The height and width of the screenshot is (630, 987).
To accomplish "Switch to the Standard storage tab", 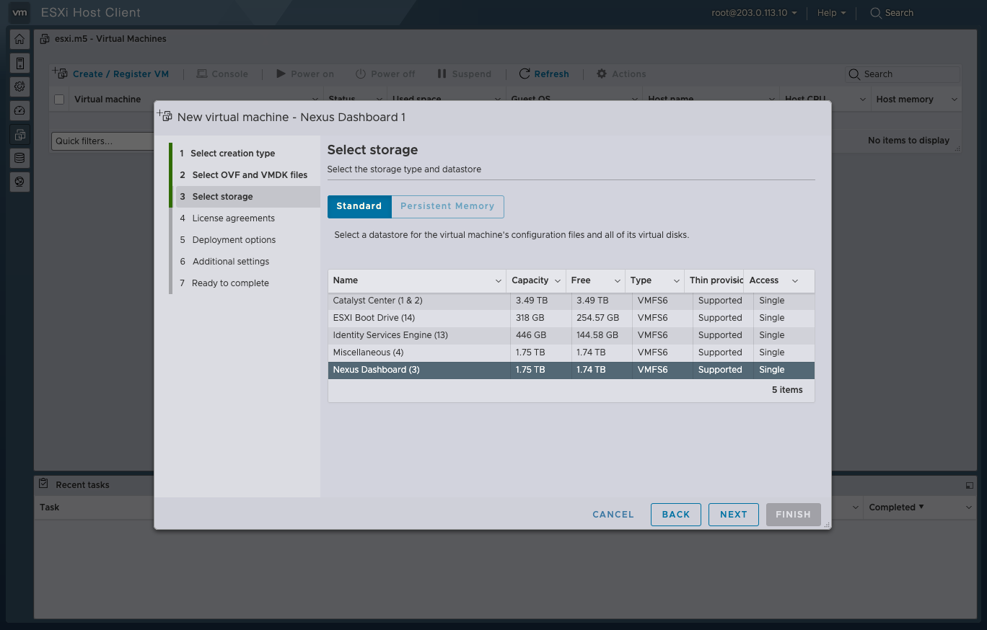I will point(359,206).
